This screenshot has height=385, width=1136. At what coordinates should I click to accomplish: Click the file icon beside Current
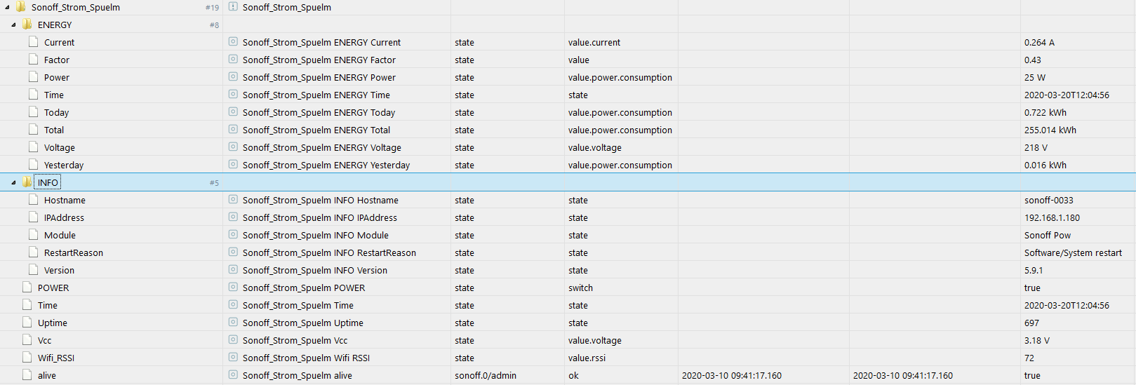tap(34, 42)
